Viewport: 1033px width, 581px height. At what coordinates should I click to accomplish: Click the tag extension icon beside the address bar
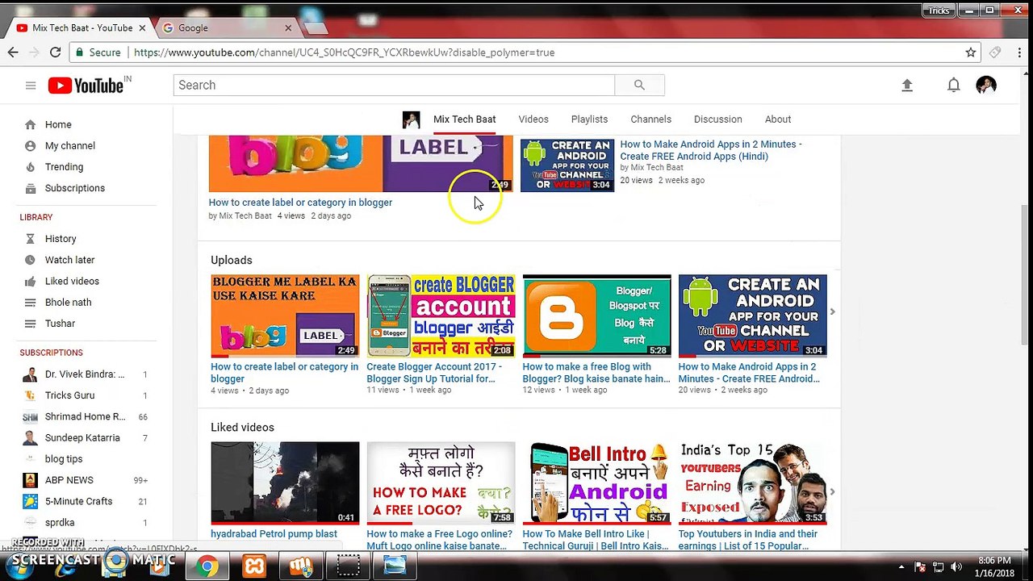(995, 52)
